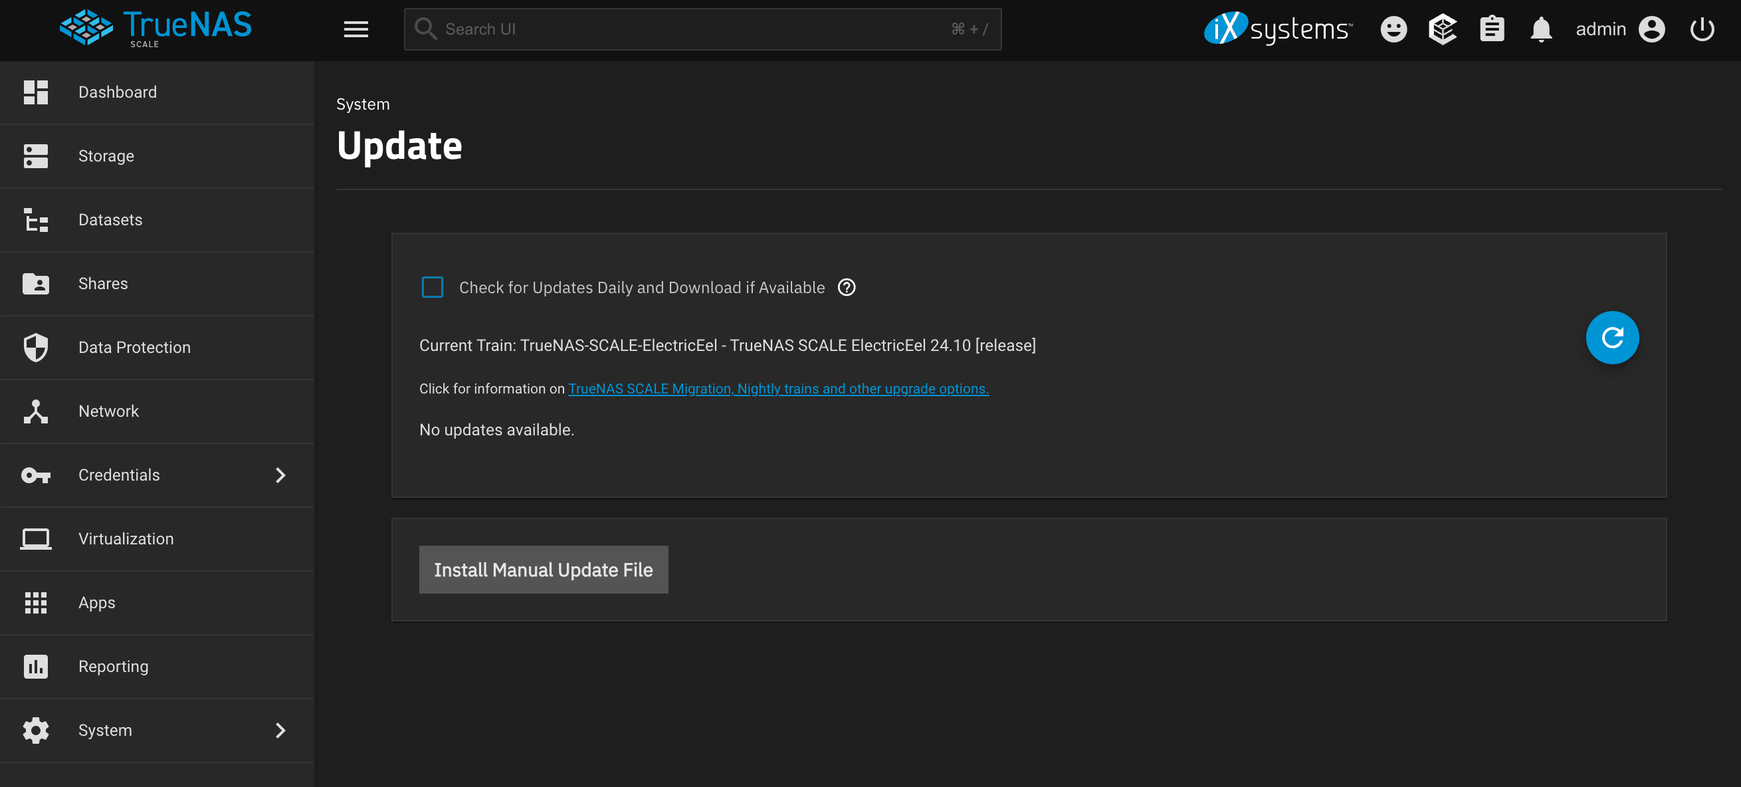Image resolution: width=1741 pixels, height=787 pixels.
Task: Click the Credentials key icon
Action: [x=36, y=475]
